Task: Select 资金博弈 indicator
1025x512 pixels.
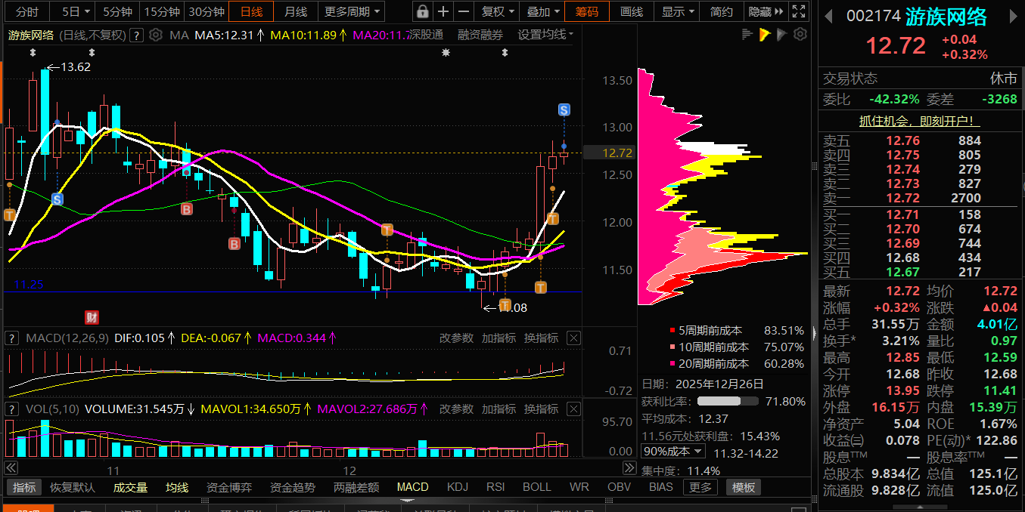Action: (x=229, y=487)
